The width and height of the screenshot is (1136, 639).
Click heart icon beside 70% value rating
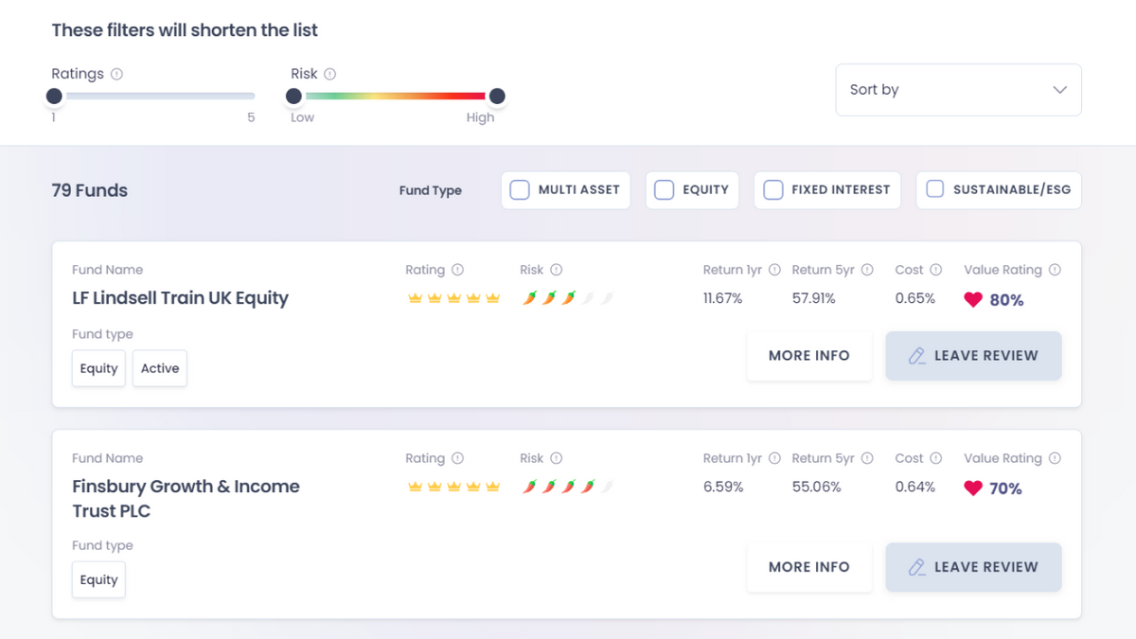pos(973,488)
